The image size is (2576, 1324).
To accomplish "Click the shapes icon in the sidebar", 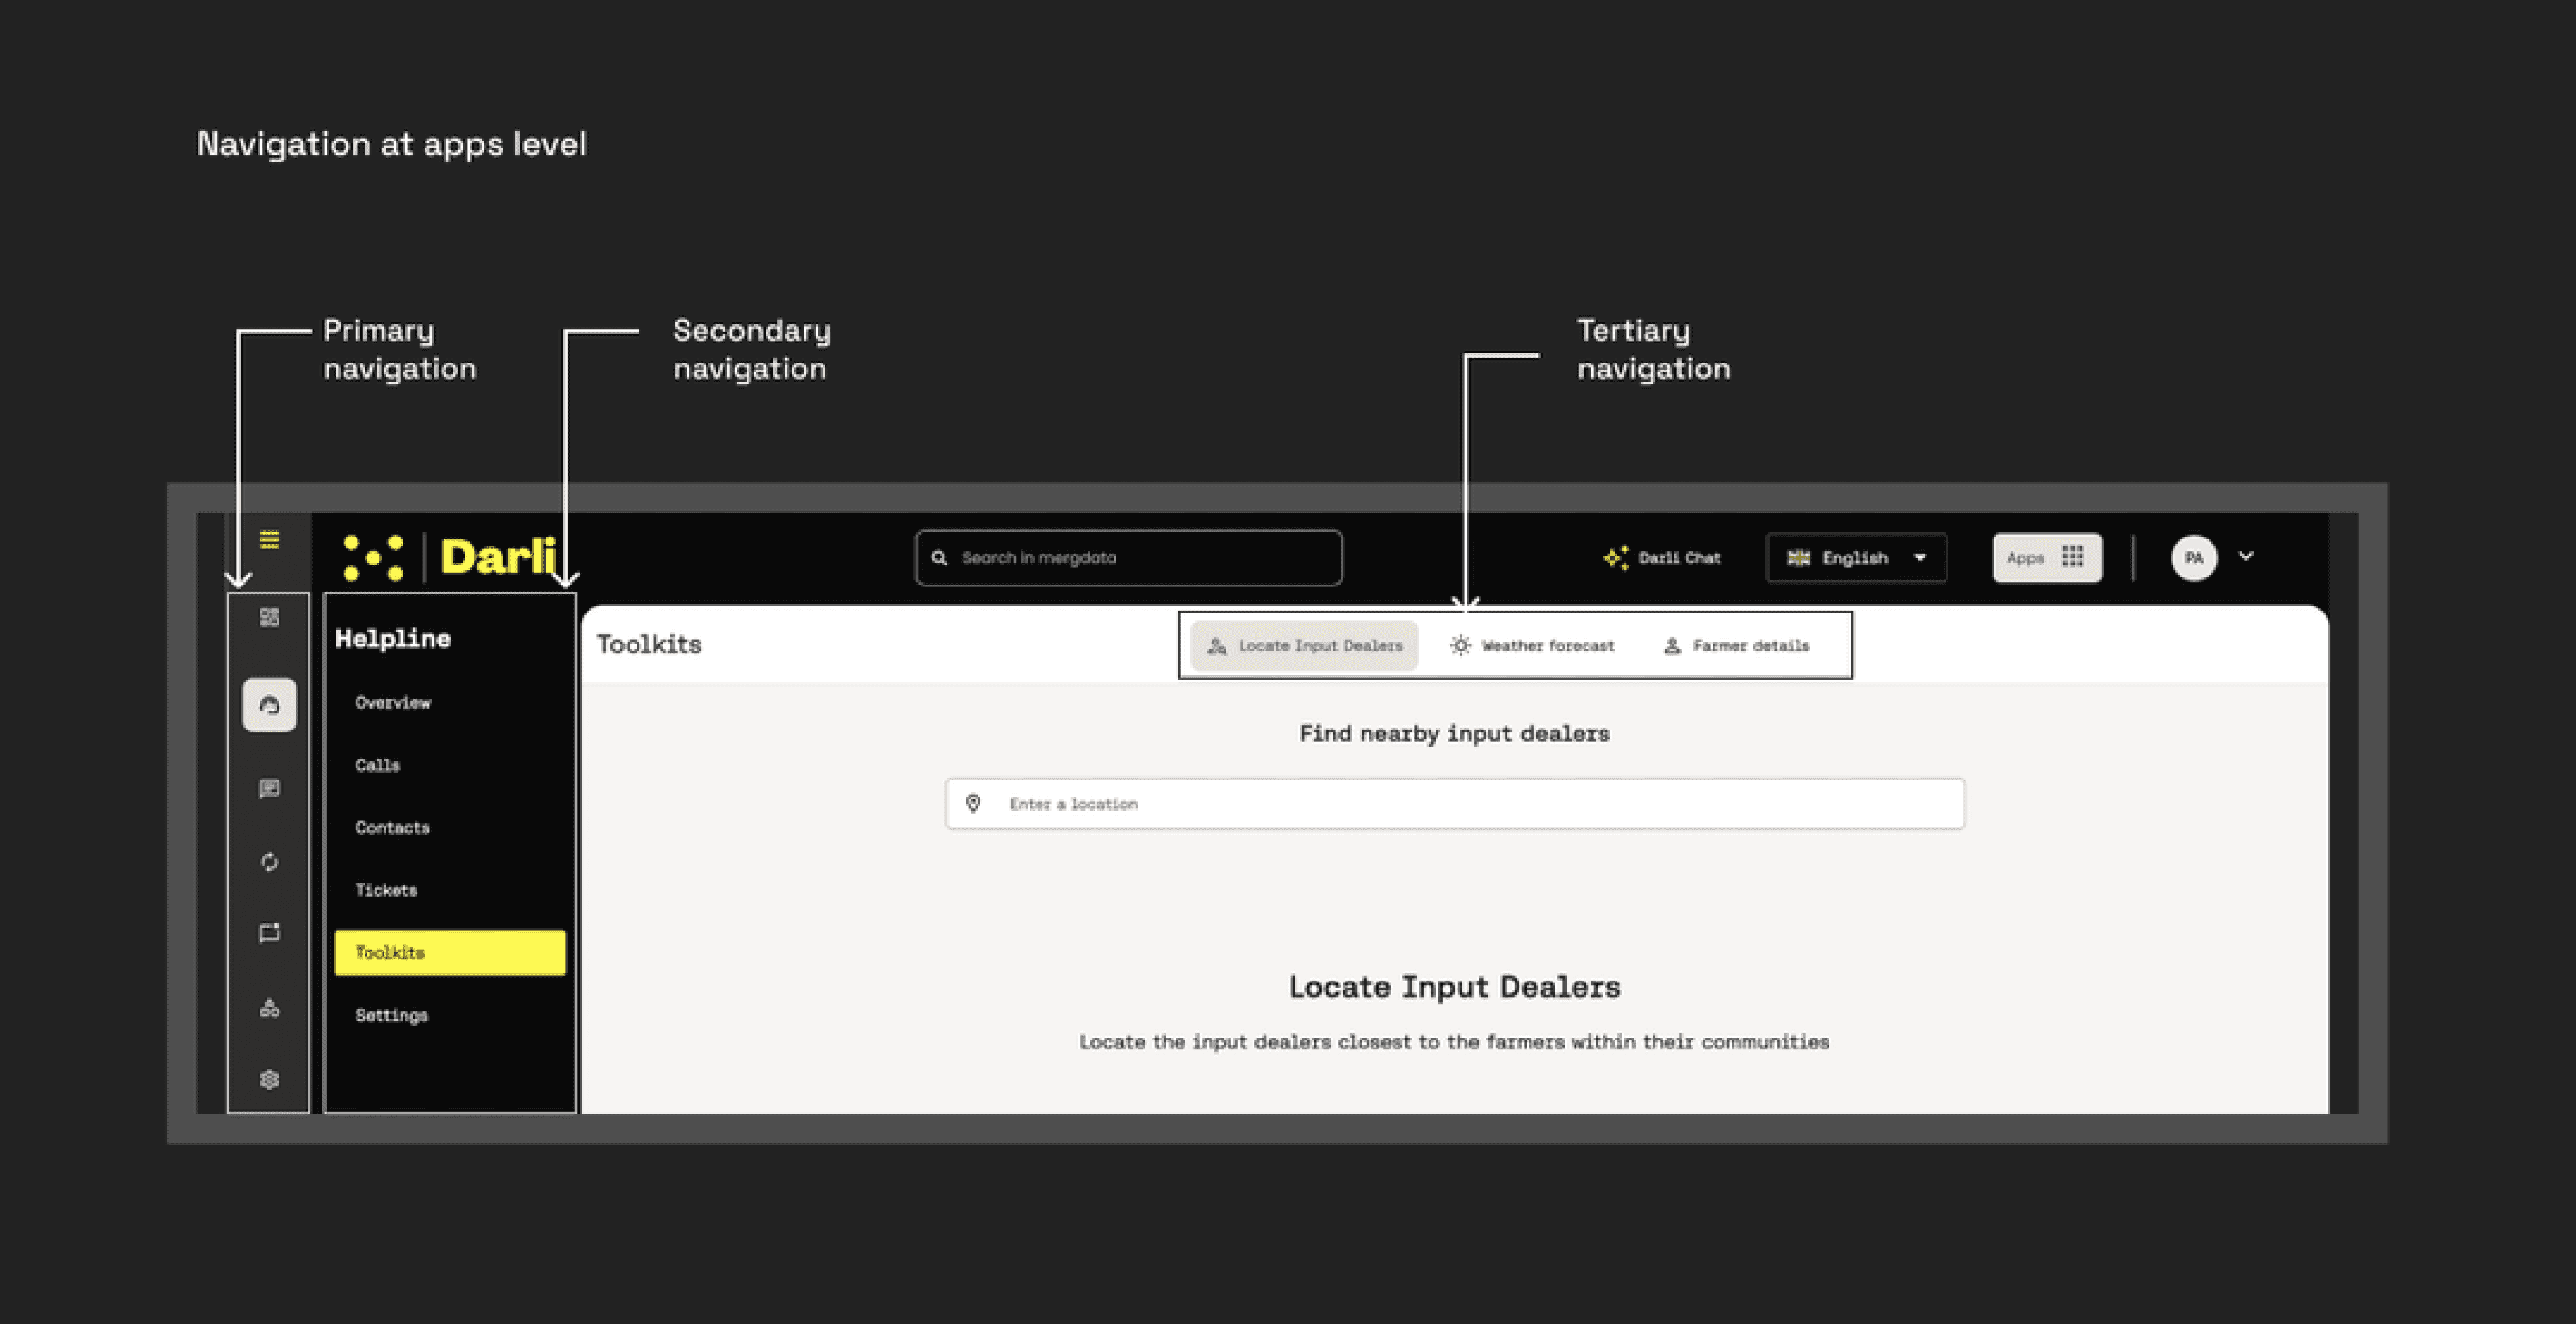I will 269,1007.
